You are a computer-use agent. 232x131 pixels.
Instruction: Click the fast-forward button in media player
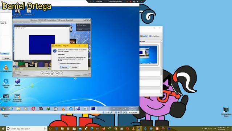point(57,74)
